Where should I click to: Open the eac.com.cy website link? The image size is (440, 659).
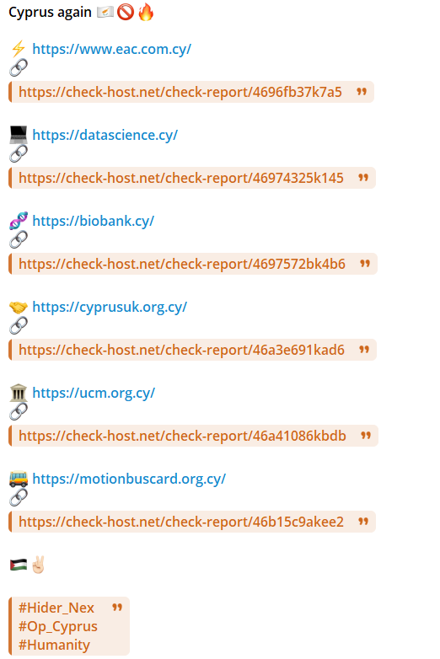(111, 49)
